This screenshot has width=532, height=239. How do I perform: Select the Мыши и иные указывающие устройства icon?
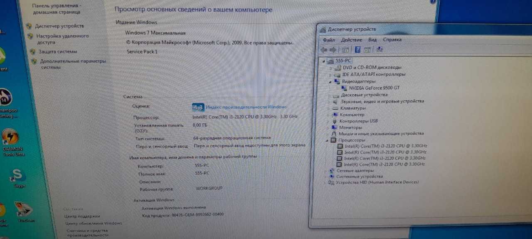334,134
